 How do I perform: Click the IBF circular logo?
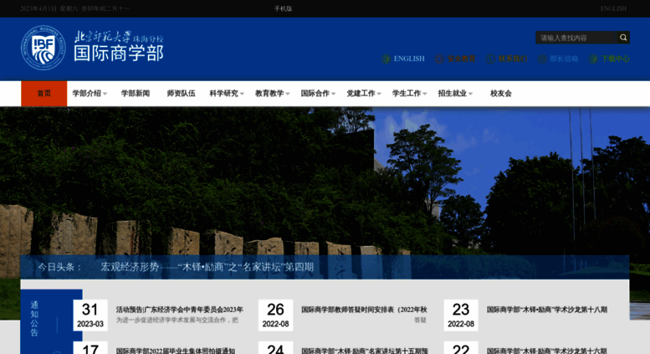click(x=44, y=48)
